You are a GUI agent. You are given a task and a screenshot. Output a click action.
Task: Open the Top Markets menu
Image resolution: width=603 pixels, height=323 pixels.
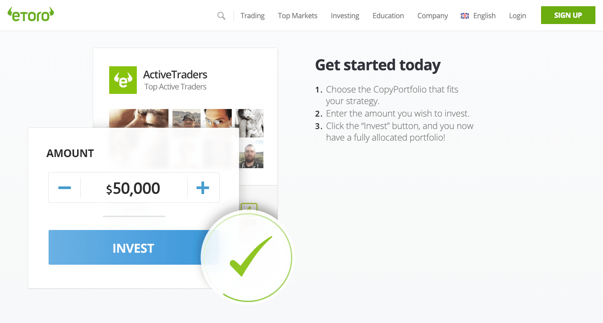point(298,16)
